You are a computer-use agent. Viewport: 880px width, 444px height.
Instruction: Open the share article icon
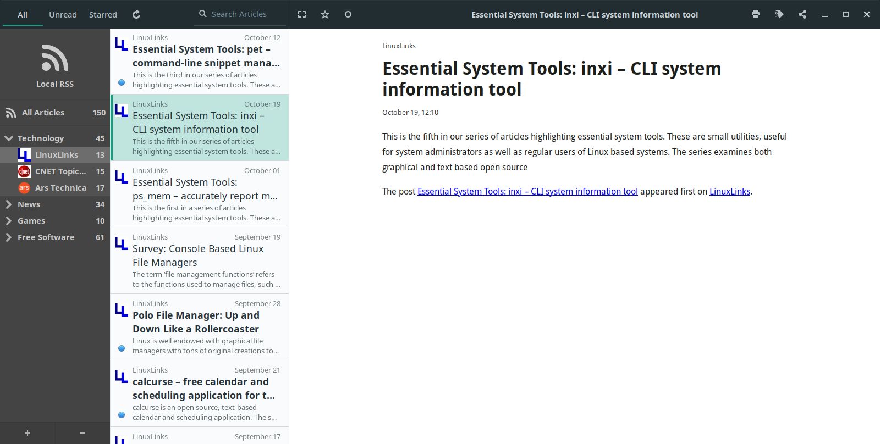coord(802,14)
